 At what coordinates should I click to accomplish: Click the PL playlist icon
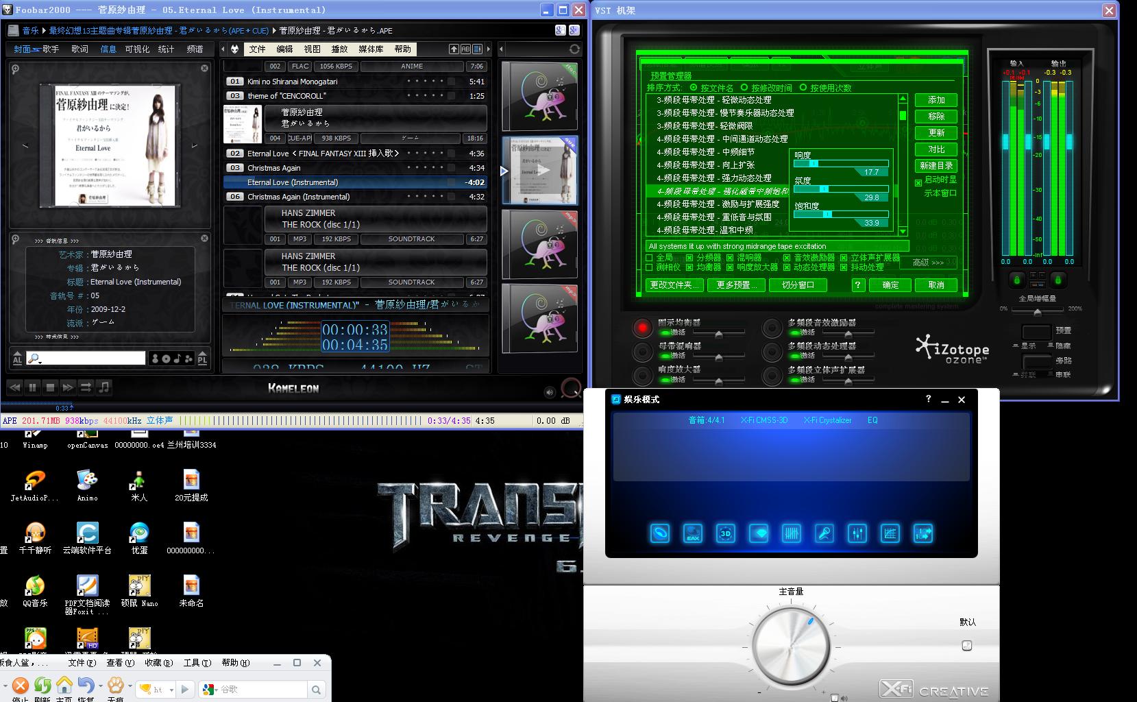point(202,359)
